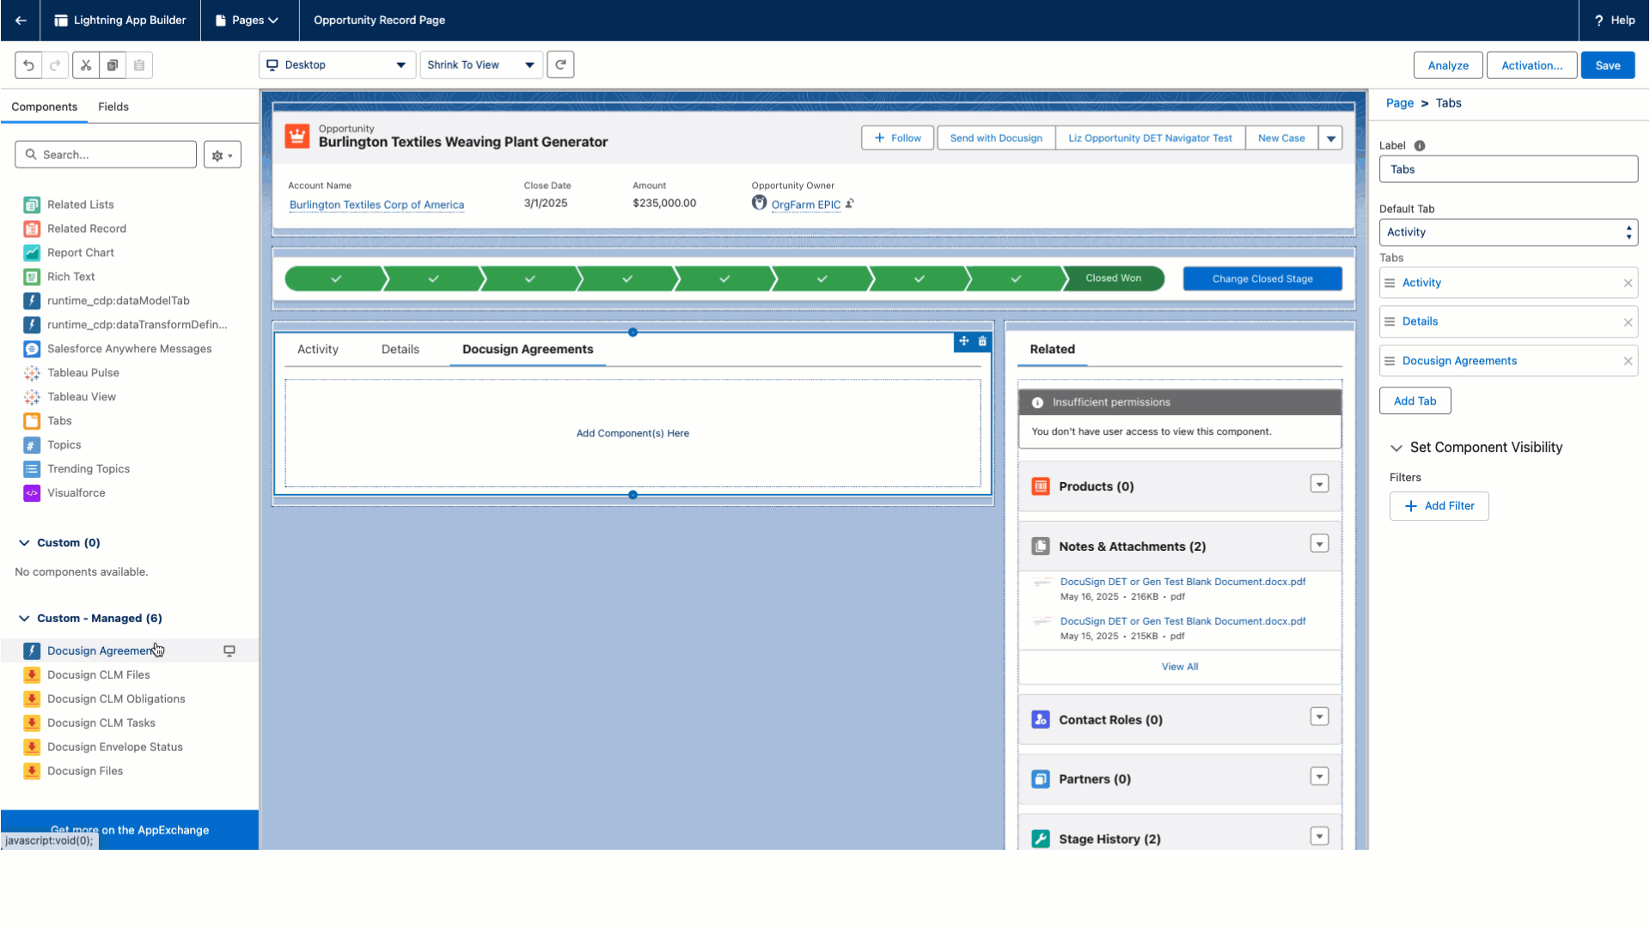Click the Rich Text component icon
The width and height of the screenshot is (1650, 928).
[x=32, y=276]
